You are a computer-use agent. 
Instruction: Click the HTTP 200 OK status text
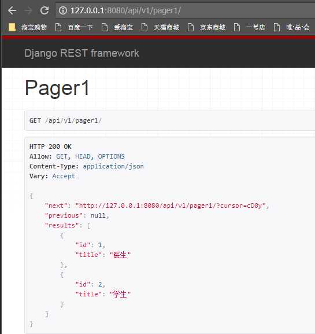coord(50,146)
